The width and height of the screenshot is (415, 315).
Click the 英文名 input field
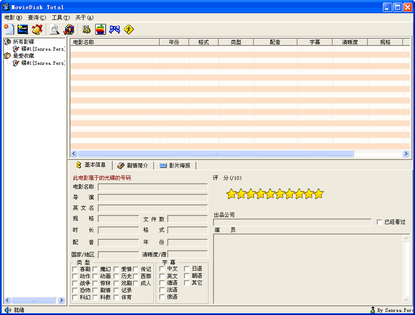pos(153,208)
